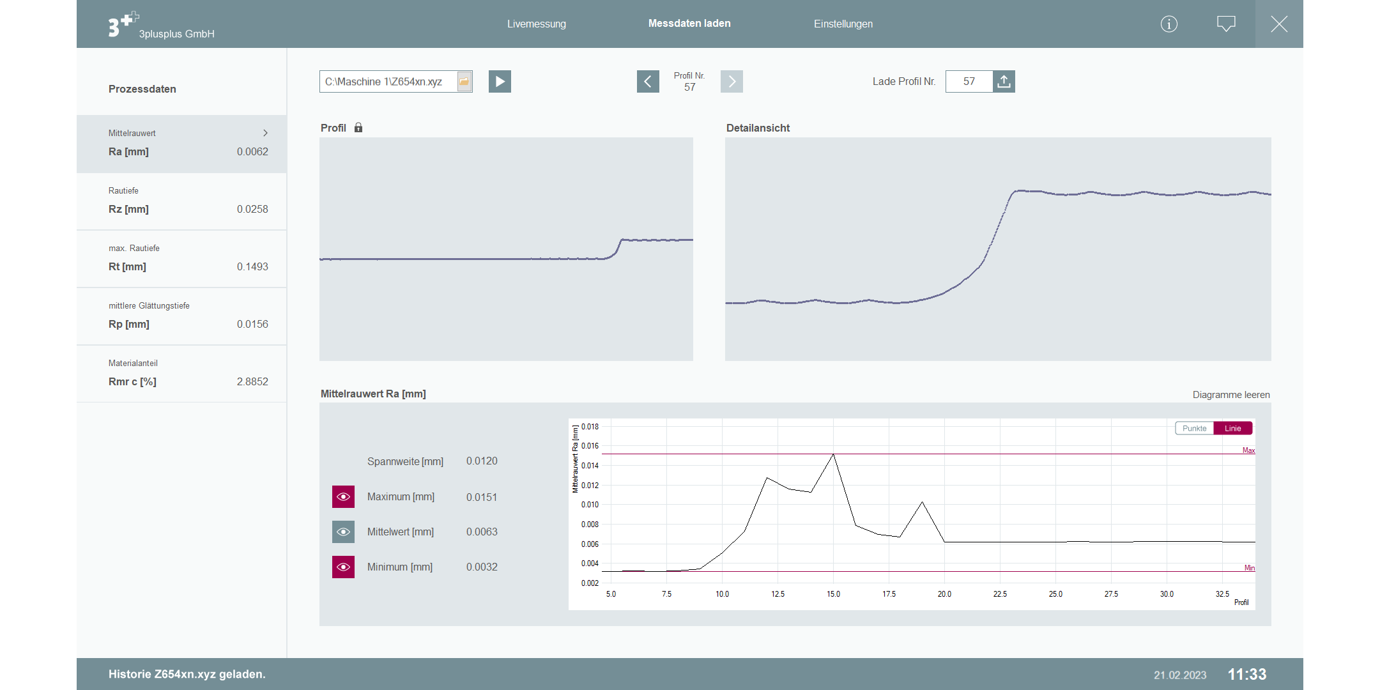Click the date 21.02.2023 in status bar
The image size is (1380, 690).
coord(1180,675)
